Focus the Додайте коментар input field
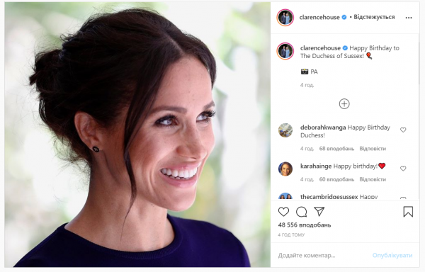 point(322,255)
